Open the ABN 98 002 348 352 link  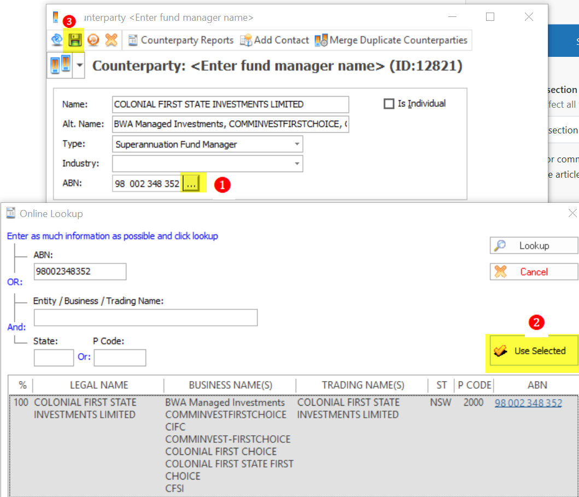pos(528,403)
